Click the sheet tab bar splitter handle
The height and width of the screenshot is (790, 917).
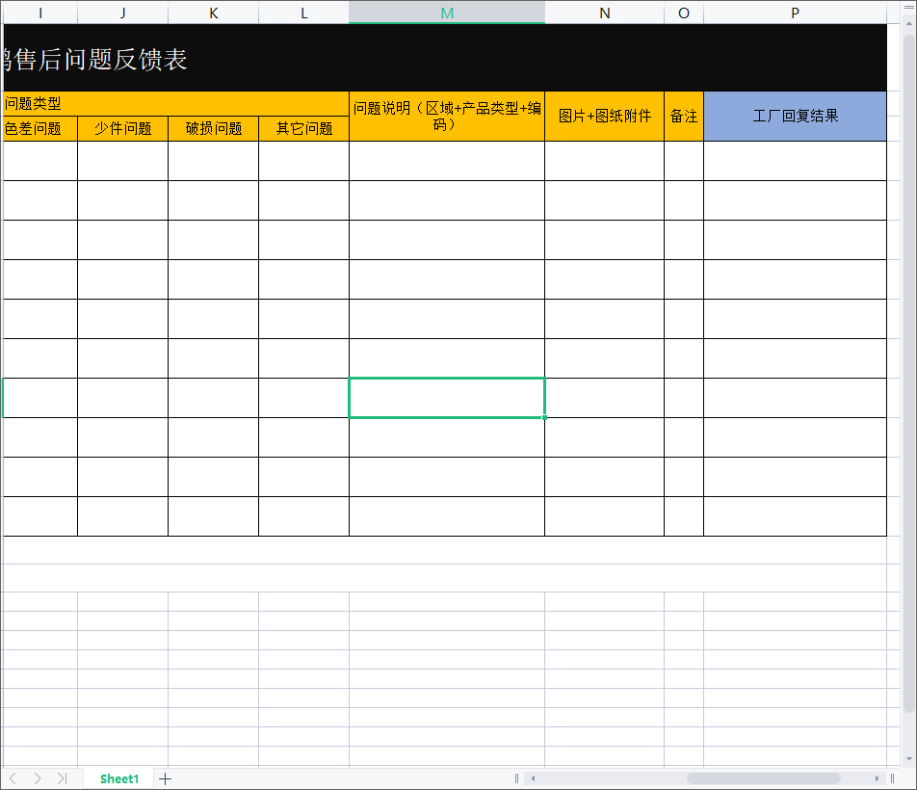(516, 778)
